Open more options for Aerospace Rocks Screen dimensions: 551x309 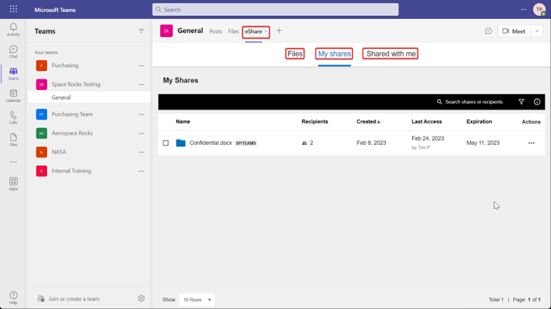[141, 133]
